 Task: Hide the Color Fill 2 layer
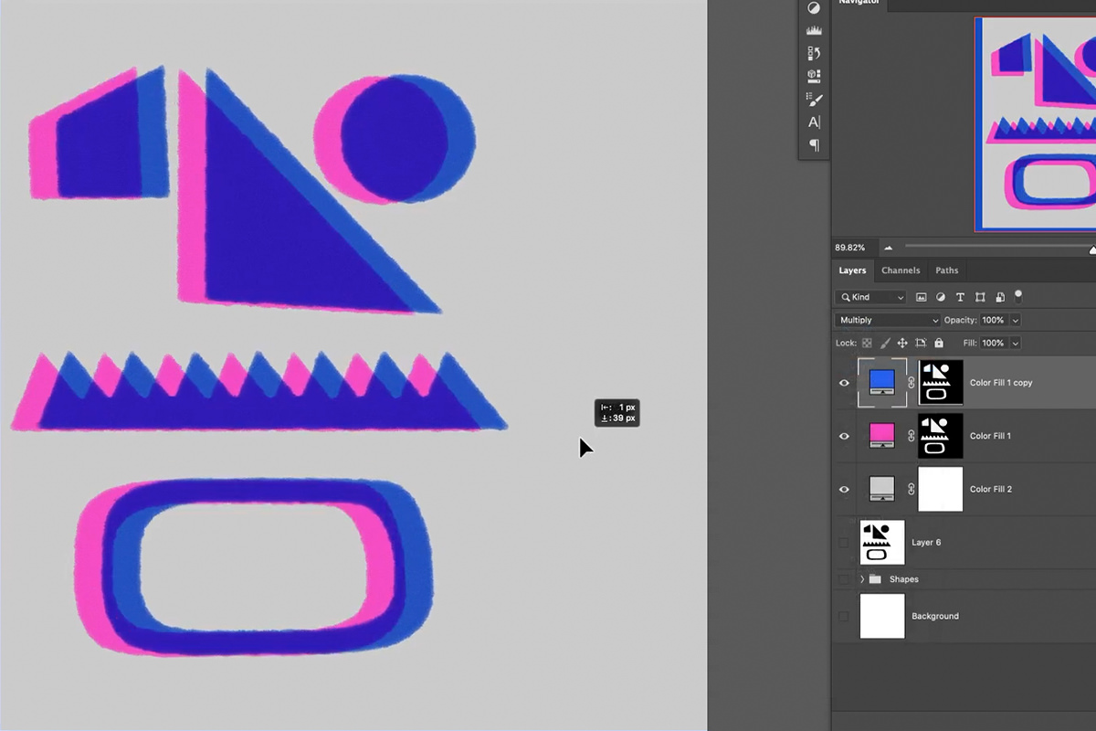[844, 489]
